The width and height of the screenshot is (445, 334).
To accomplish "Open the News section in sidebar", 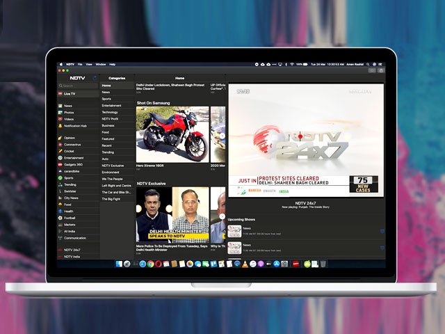I will pos(78,106).
